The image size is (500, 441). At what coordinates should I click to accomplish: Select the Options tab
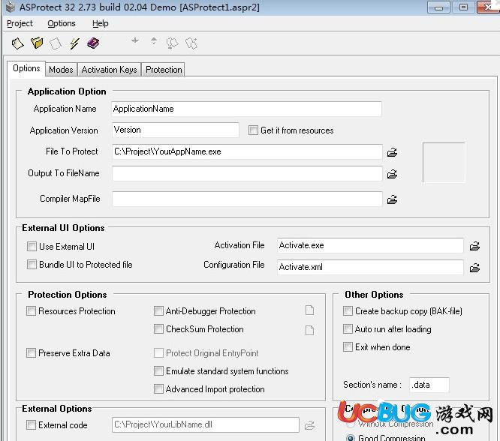tap(26, 68)
